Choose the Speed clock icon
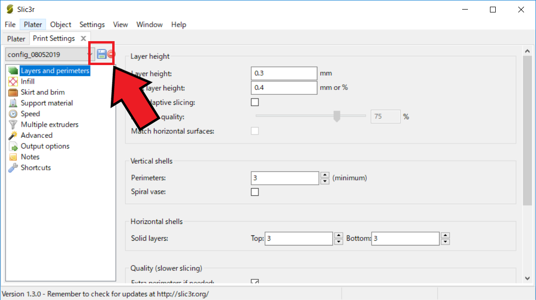Image resolution: width=536 pixels, height=300 pixels. tap(13, 114)
